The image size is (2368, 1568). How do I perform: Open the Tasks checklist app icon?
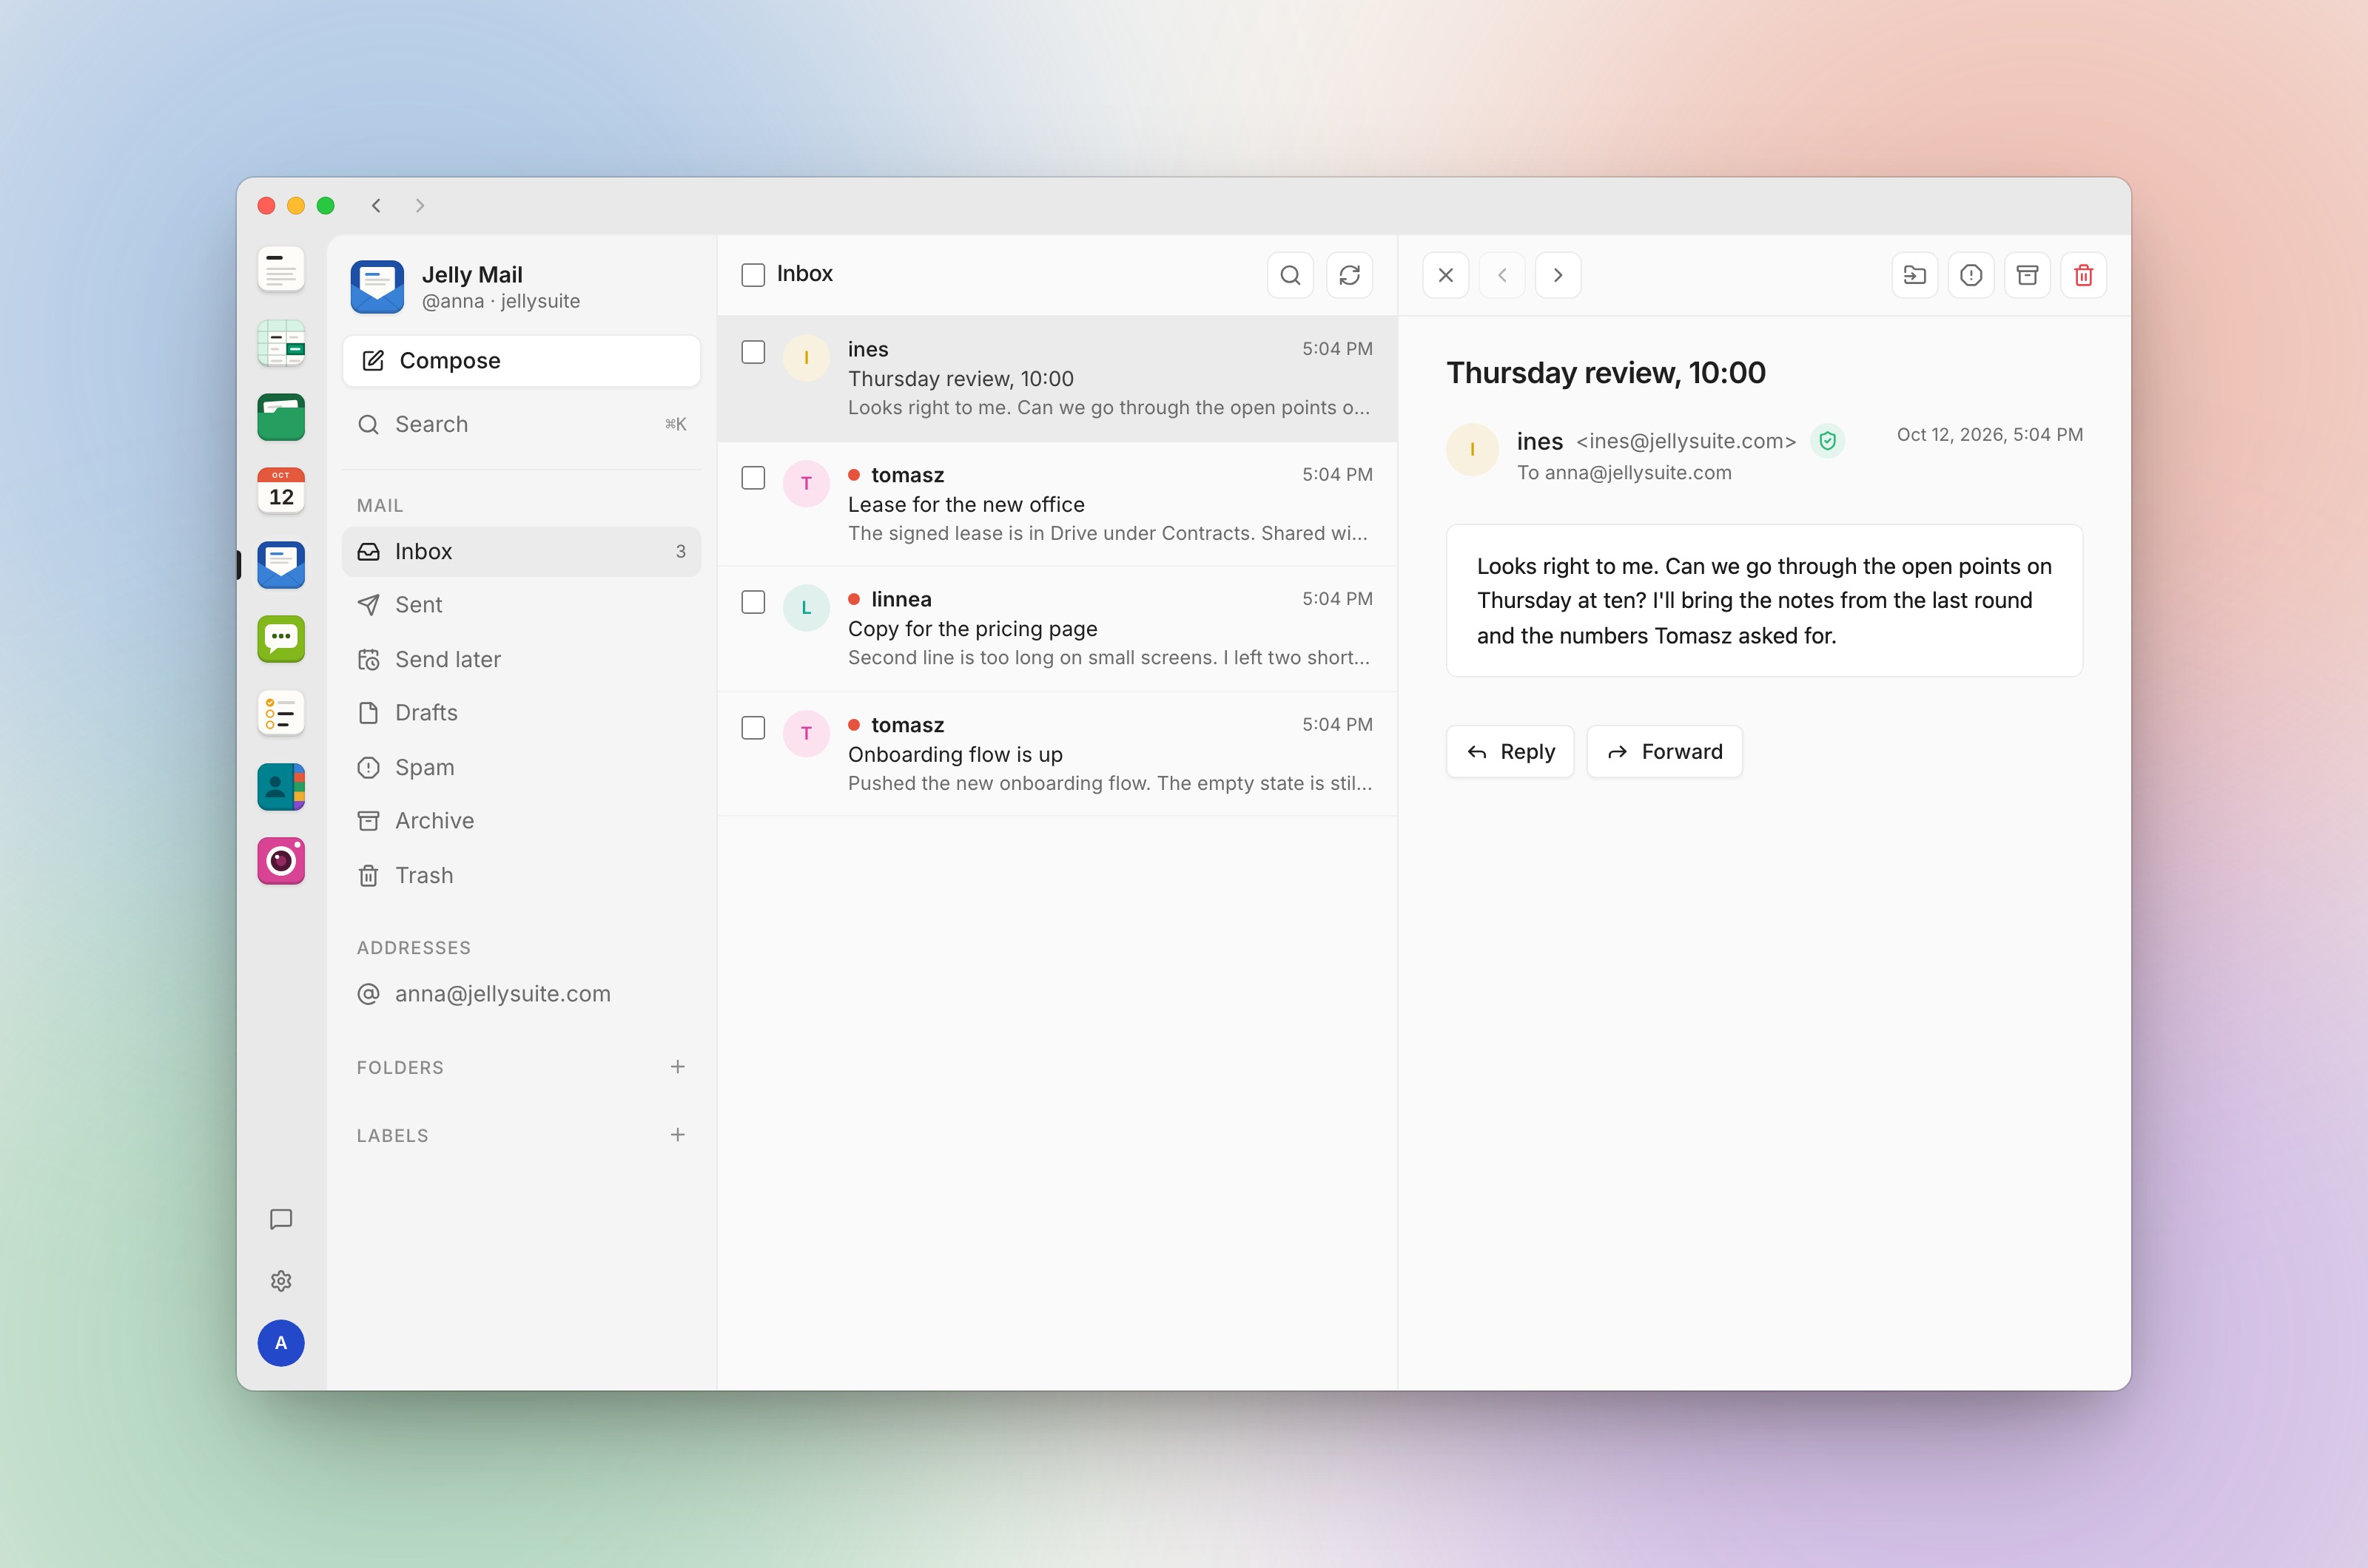click(281, 713)
